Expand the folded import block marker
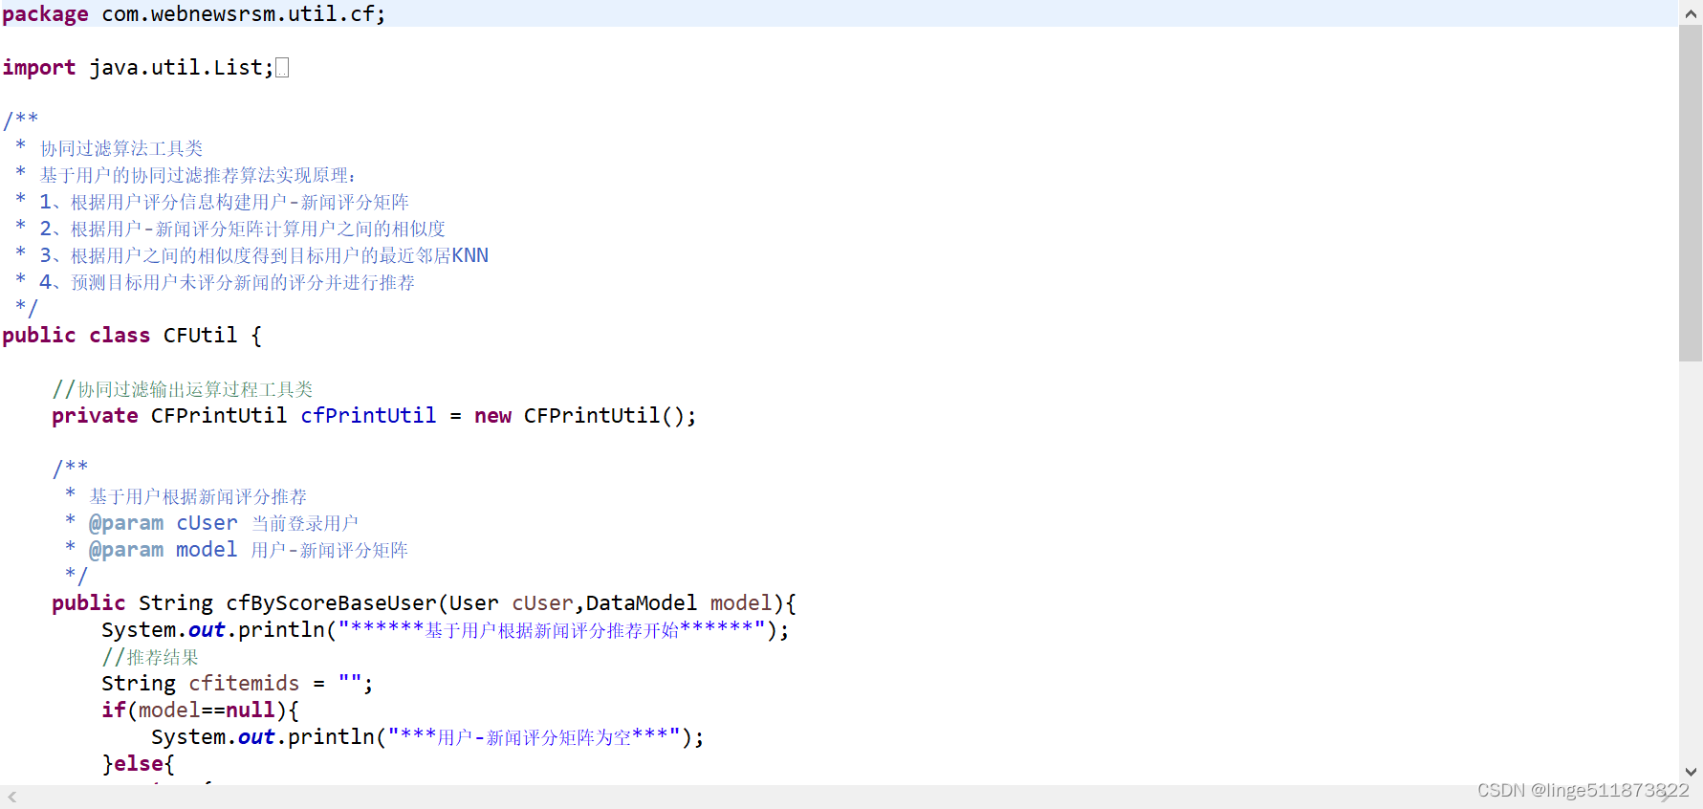1703x809 pixels. pos(282,68)
